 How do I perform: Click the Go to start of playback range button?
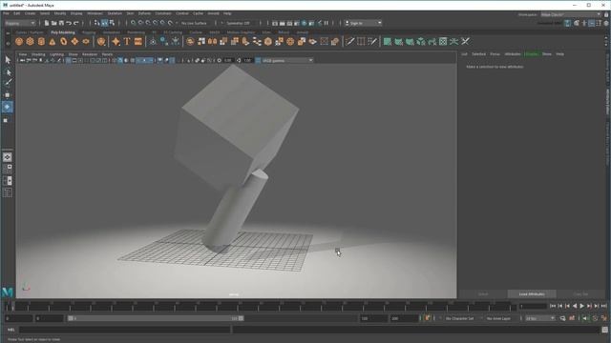click(553, 307)
